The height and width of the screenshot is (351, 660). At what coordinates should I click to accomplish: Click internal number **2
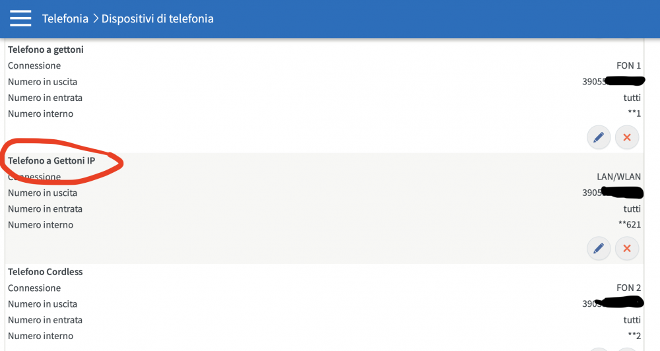pos(634,336)
